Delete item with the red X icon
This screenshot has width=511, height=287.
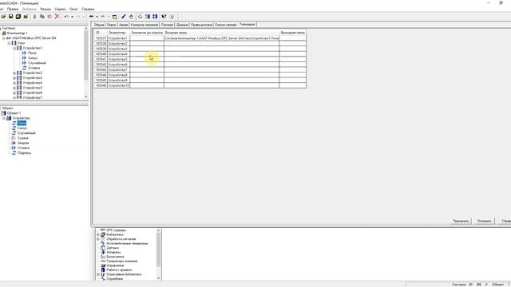(x=57, y=16)
